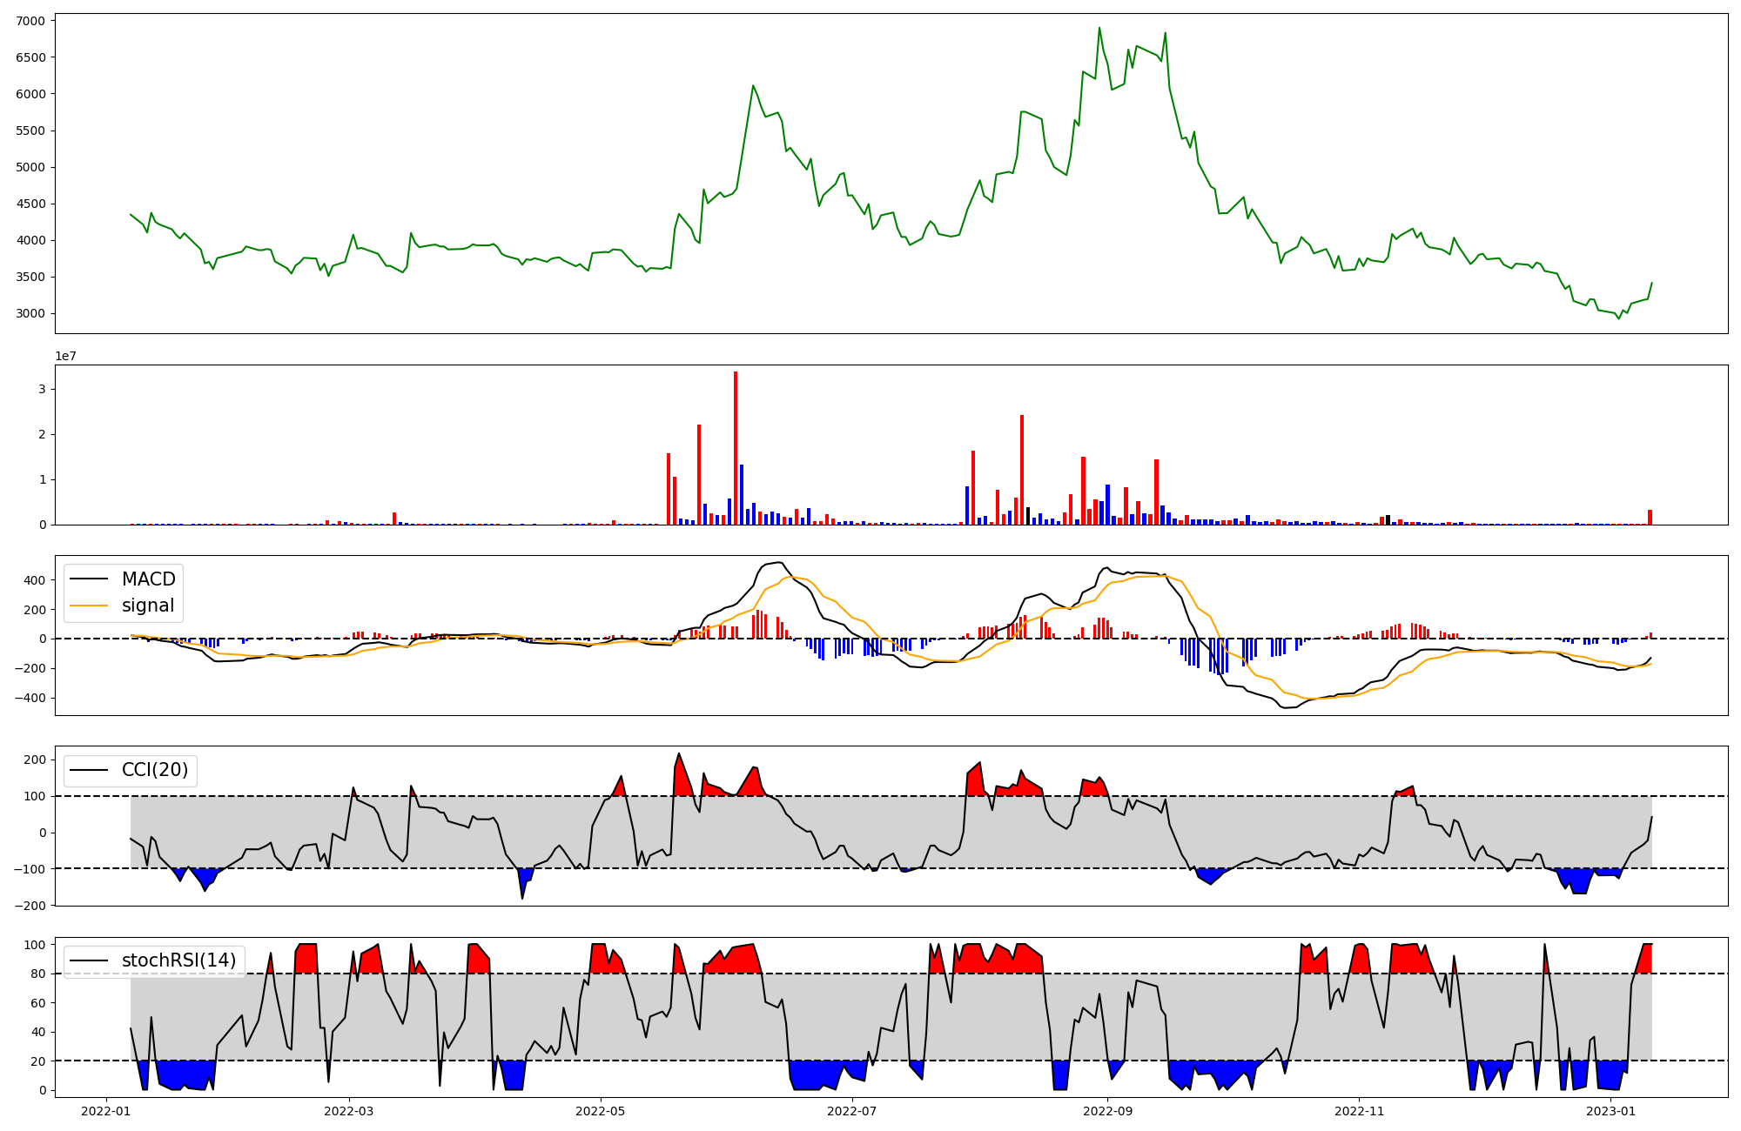Click the price peak near 6900
This screenshot has height=1131, width=1741.
(1099, 29)
